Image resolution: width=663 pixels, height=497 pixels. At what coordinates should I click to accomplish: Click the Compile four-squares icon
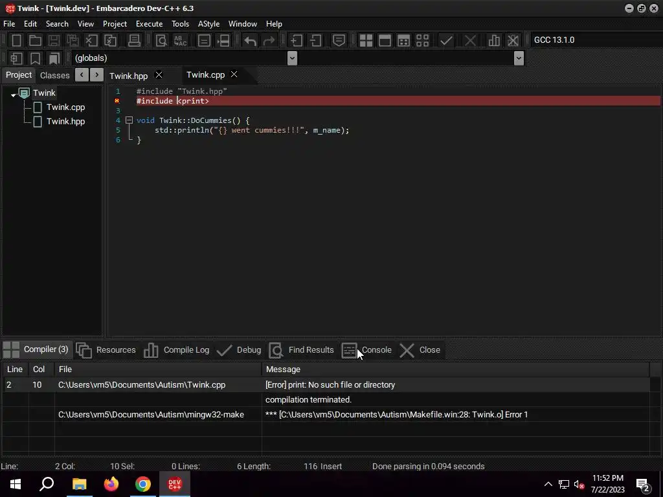pyautogui.click(x=366, y=40)
